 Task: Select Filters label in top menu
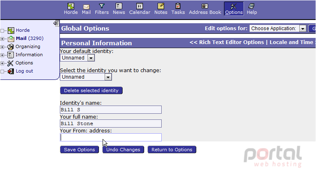coord(102,12)
